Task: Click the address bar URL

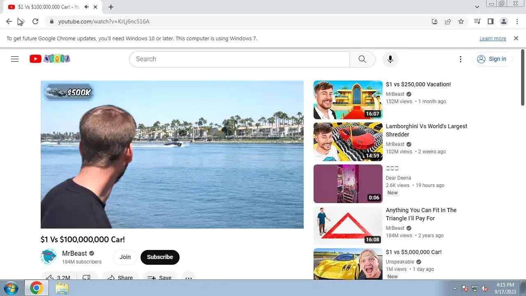Action: point(104,21)
